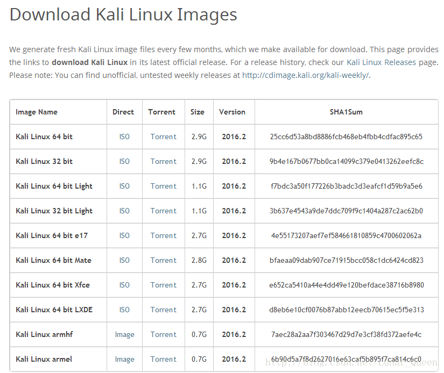Select the SHA1 hash starting e652ca54
444x373 pixels.
[347, 285]
